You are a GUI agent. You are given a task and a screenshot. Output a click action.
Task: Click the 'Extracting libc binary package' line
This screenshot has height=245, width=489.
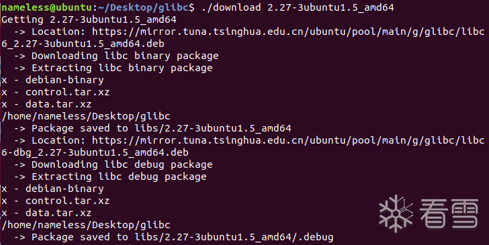(x=113, y=68)
